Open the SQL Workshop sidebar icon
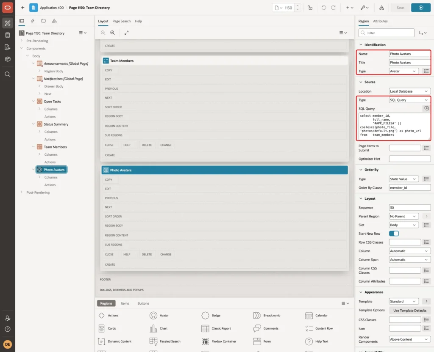Image resolution: width=434 pixels, height=352 pixels. tap(8, 35)
